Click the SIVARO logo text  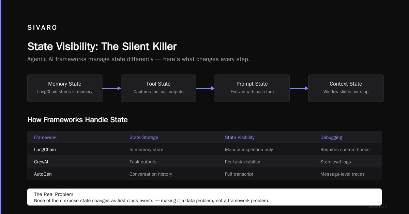pyautogui.click(x=42, y=28)
